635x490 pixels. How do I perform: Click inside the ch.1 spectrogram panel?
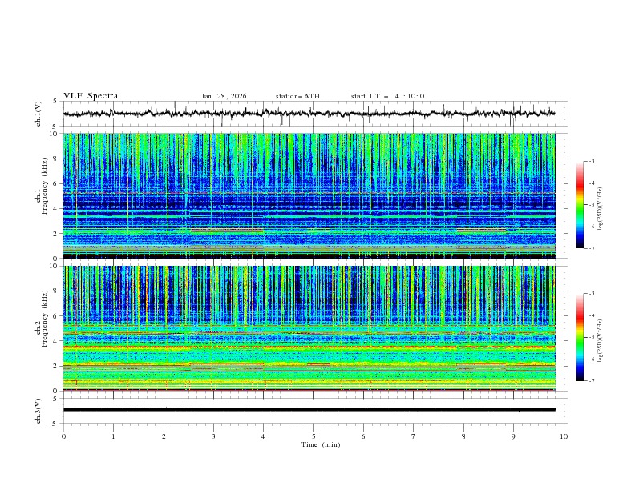[x=313, y=196]
